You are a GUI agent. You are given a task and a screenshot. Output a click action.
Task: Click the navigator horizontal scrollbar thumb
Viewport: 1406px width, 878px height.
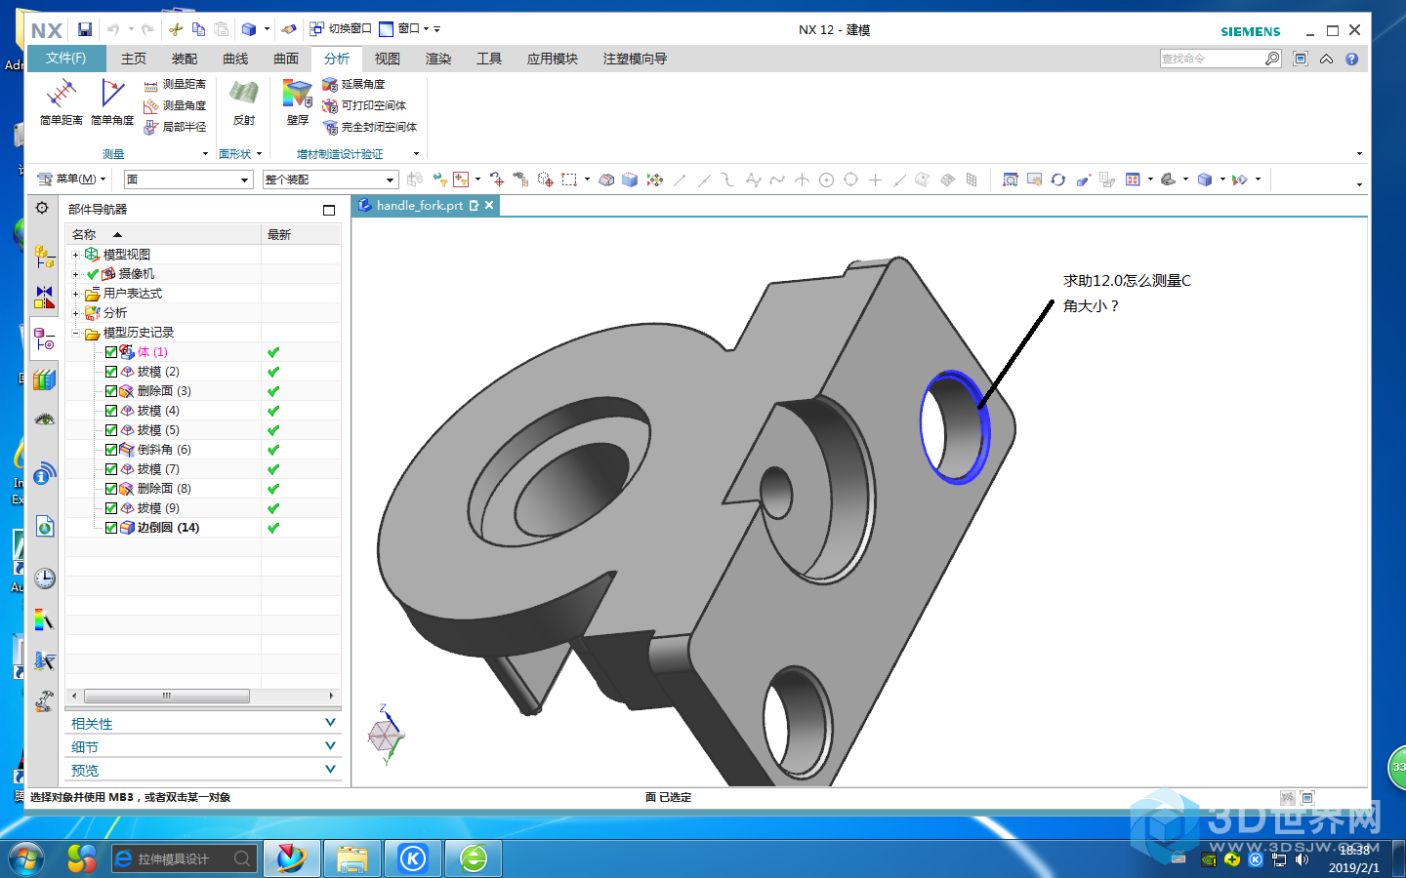[x=166, y=696]
